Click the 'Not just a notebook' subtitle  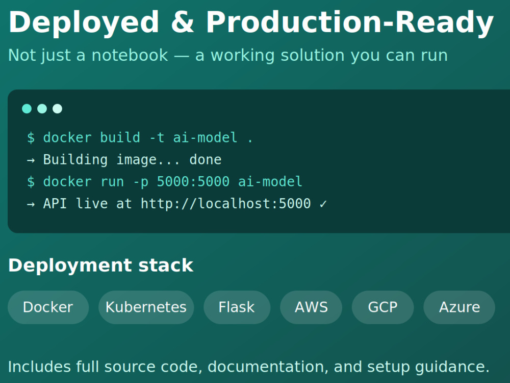(x=227, y=55)
